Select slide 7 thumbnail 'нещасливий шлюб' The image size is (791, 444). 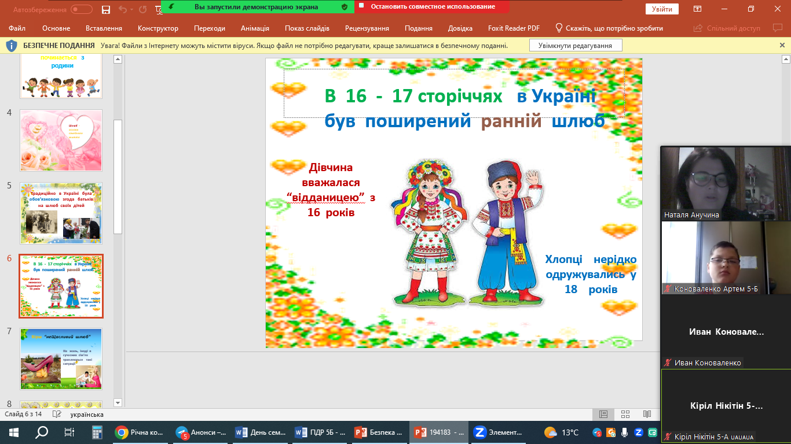click(x=61, y=359)
